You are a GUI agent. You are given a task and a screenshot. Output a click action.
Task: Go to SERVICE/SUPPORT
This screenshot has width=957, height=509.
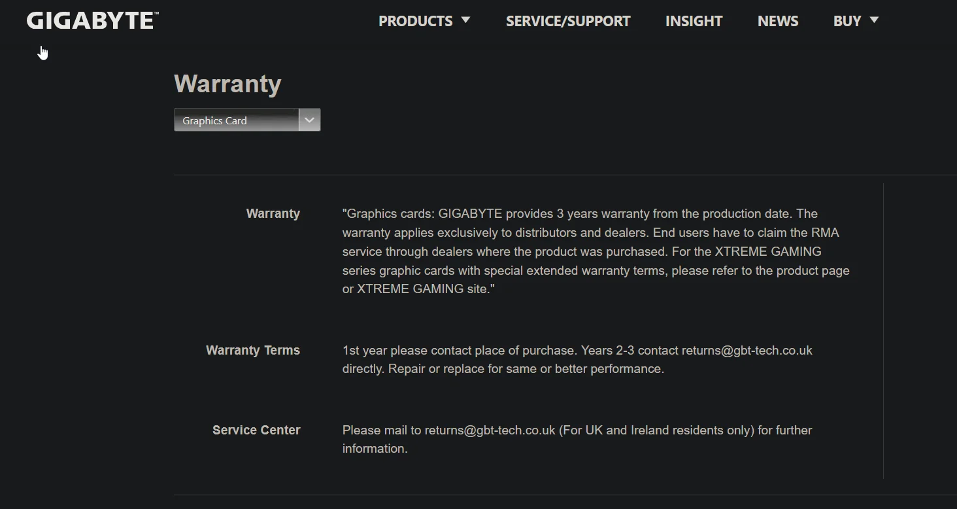568,21
